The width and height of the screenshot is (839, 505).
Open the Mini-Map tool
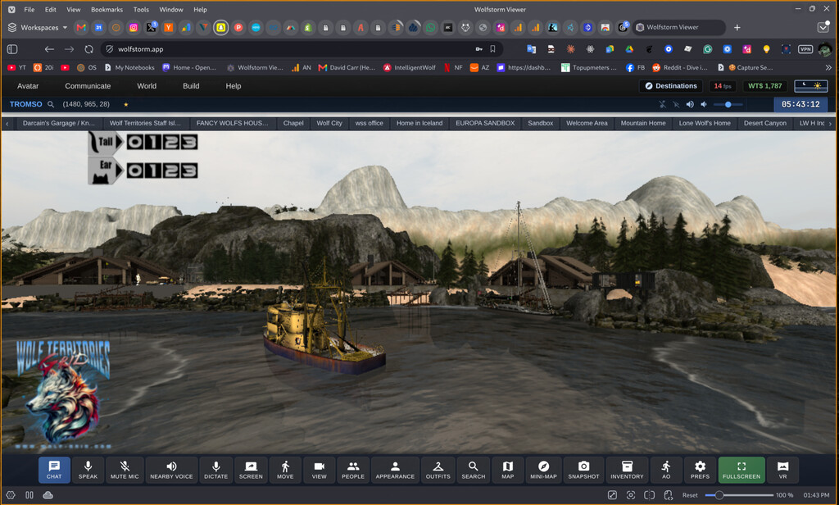pyautogui.click(x=543, y=470)
